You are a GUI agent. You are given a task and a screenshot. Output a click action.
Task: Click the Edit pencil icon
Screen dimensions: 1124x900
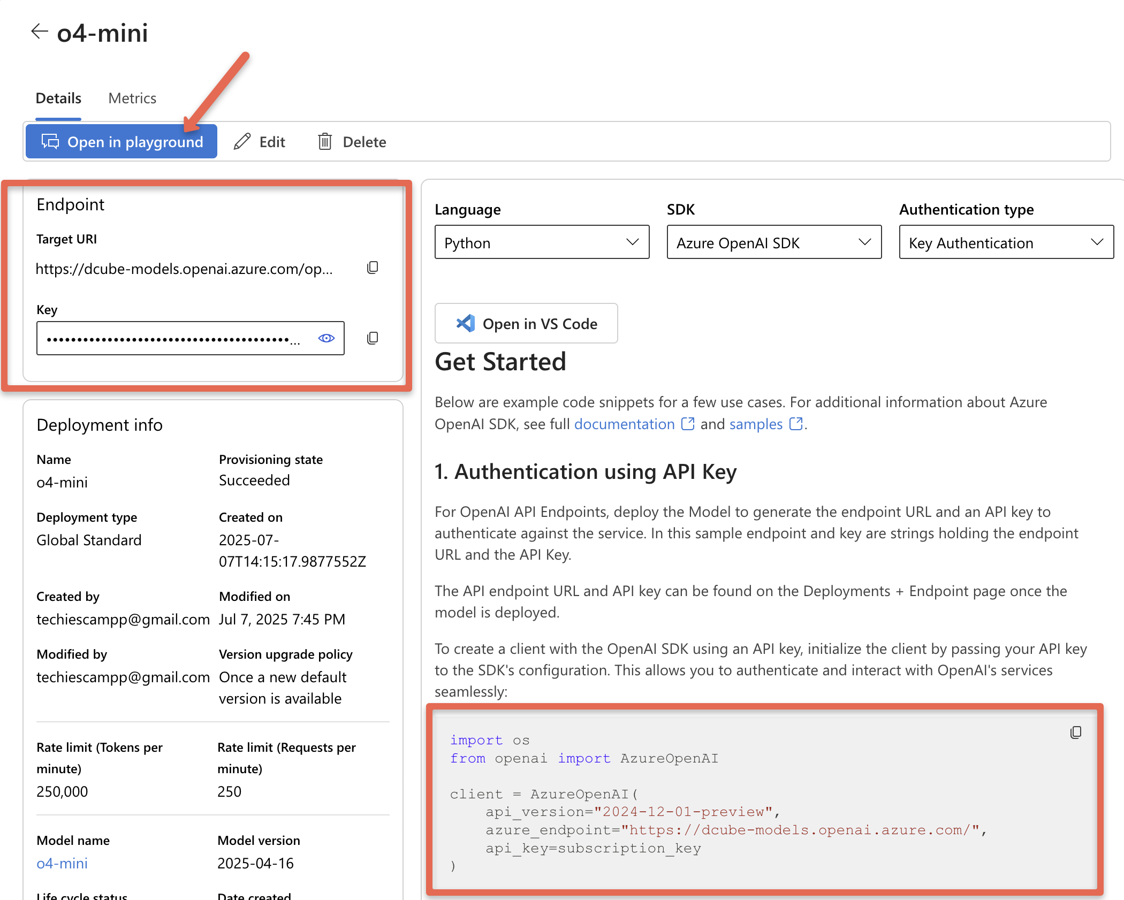click(242, 142)
